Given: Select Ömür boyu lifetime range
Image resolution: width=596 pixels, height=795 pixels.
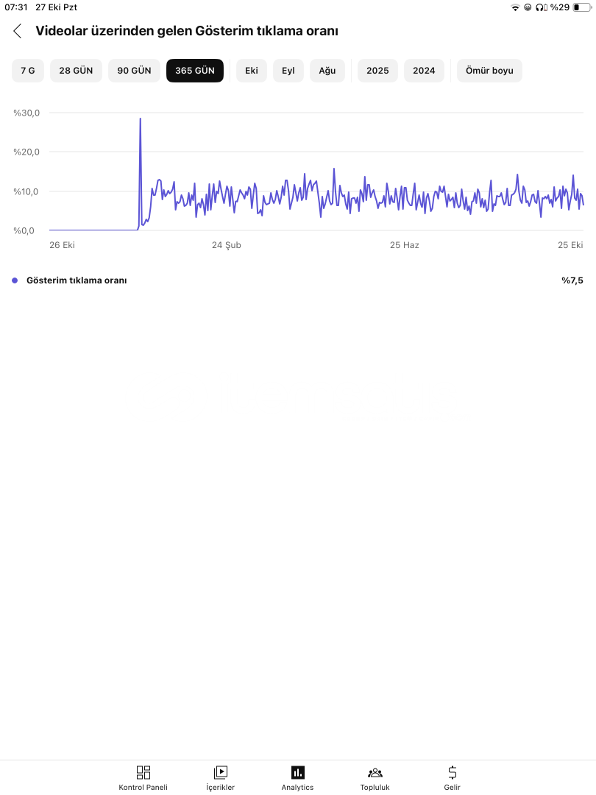Looking at the screenshot, I should (x=489, y=71).
